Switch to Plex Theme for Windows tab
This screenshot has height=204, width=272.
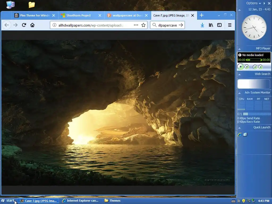pyautogui.click(x=35, y=15)
